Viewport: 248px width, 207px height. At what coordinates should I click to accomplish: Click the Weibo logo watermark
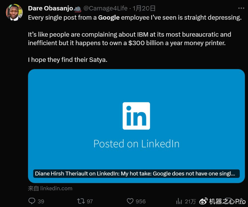[x=203, y=201]
